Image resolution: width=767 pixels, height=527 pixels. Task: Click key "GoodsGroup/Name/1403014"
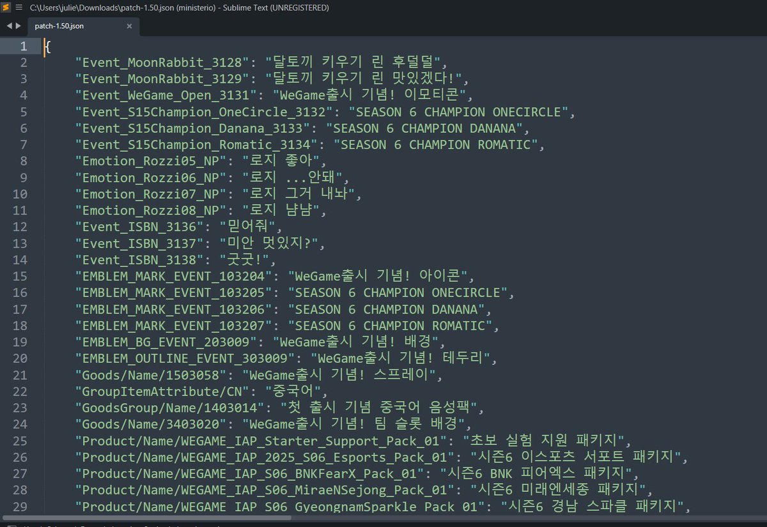coord(169,408)
